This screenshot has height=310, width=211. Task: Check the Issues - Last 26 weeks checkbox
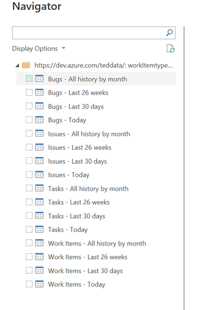pos(29,147)
